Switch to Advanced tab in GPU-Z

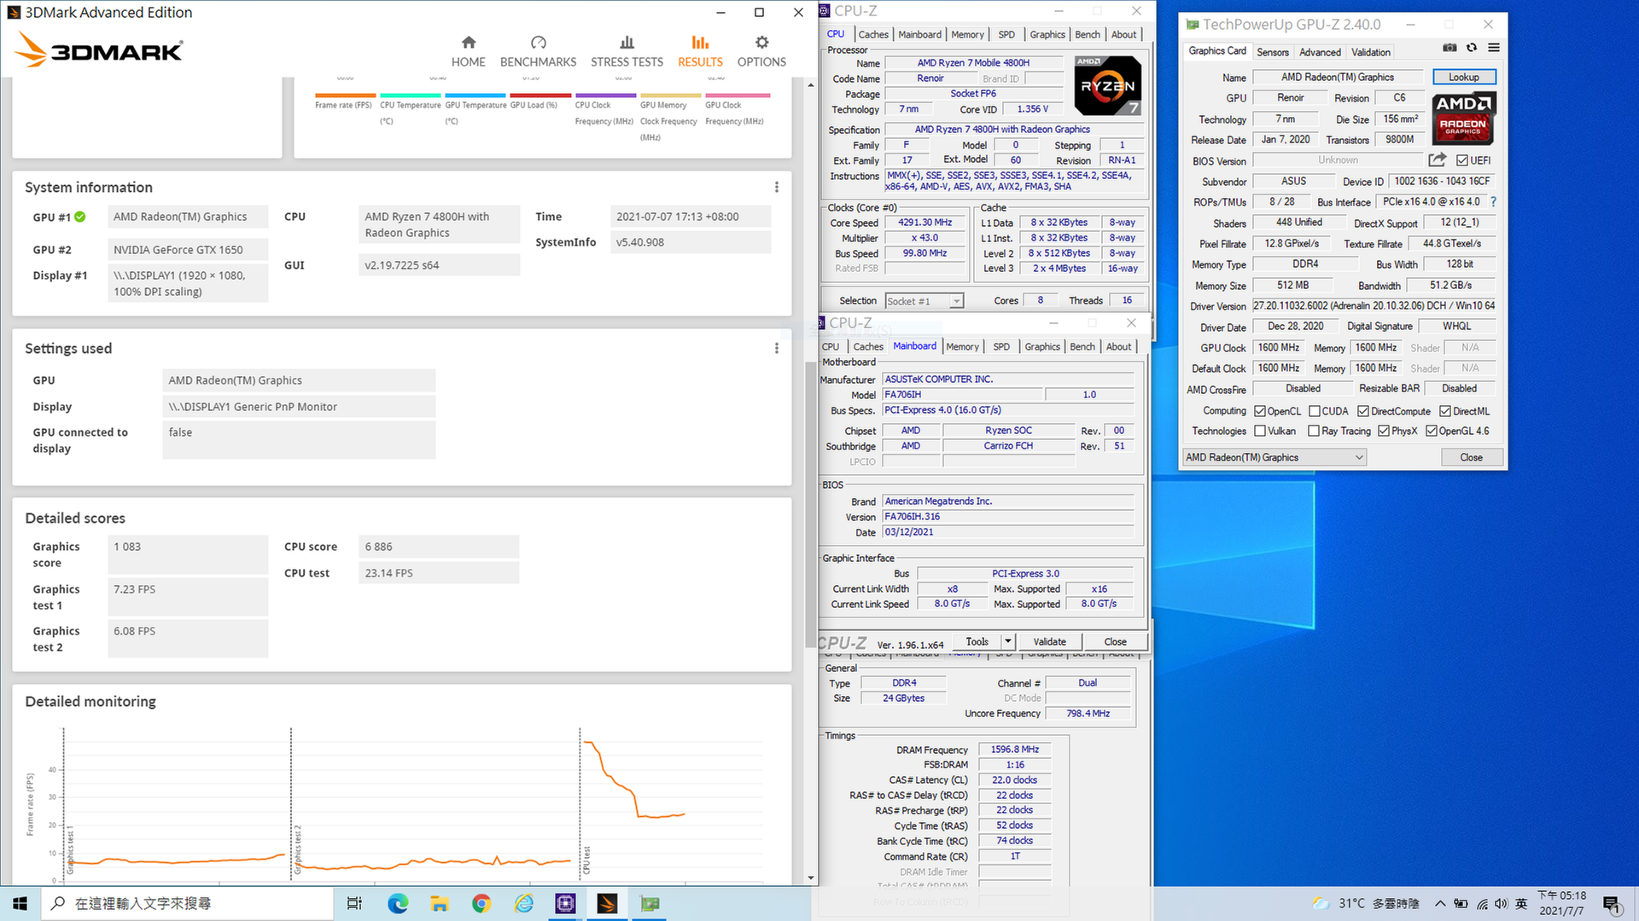[1320, 52]
